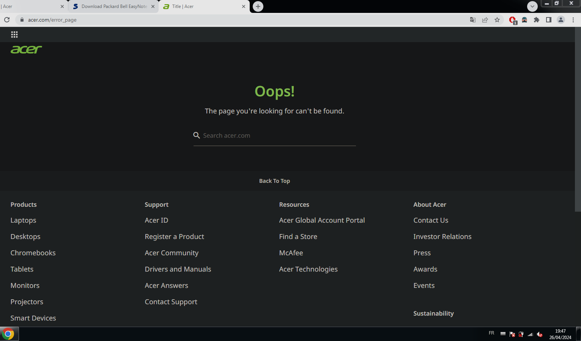The image size is (581, 341).
Task: Open the Projectors footer link
Action: pyautogui.click(x=27, y=302)
